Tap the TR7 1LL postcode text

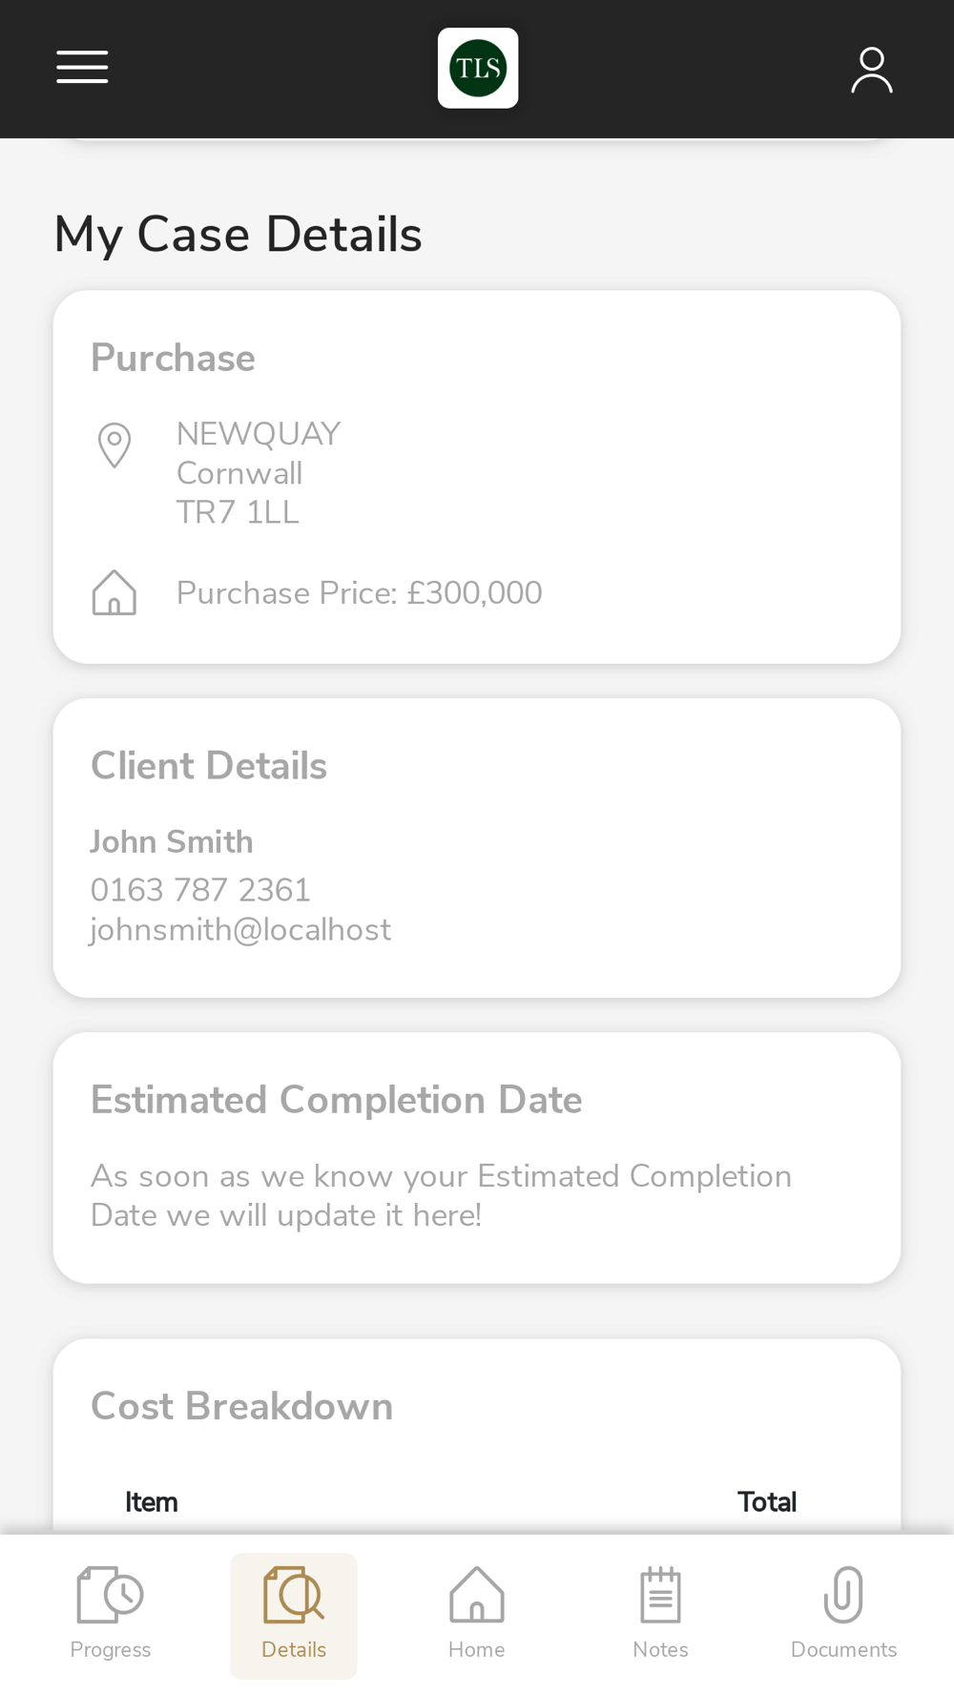coord(238,512)
